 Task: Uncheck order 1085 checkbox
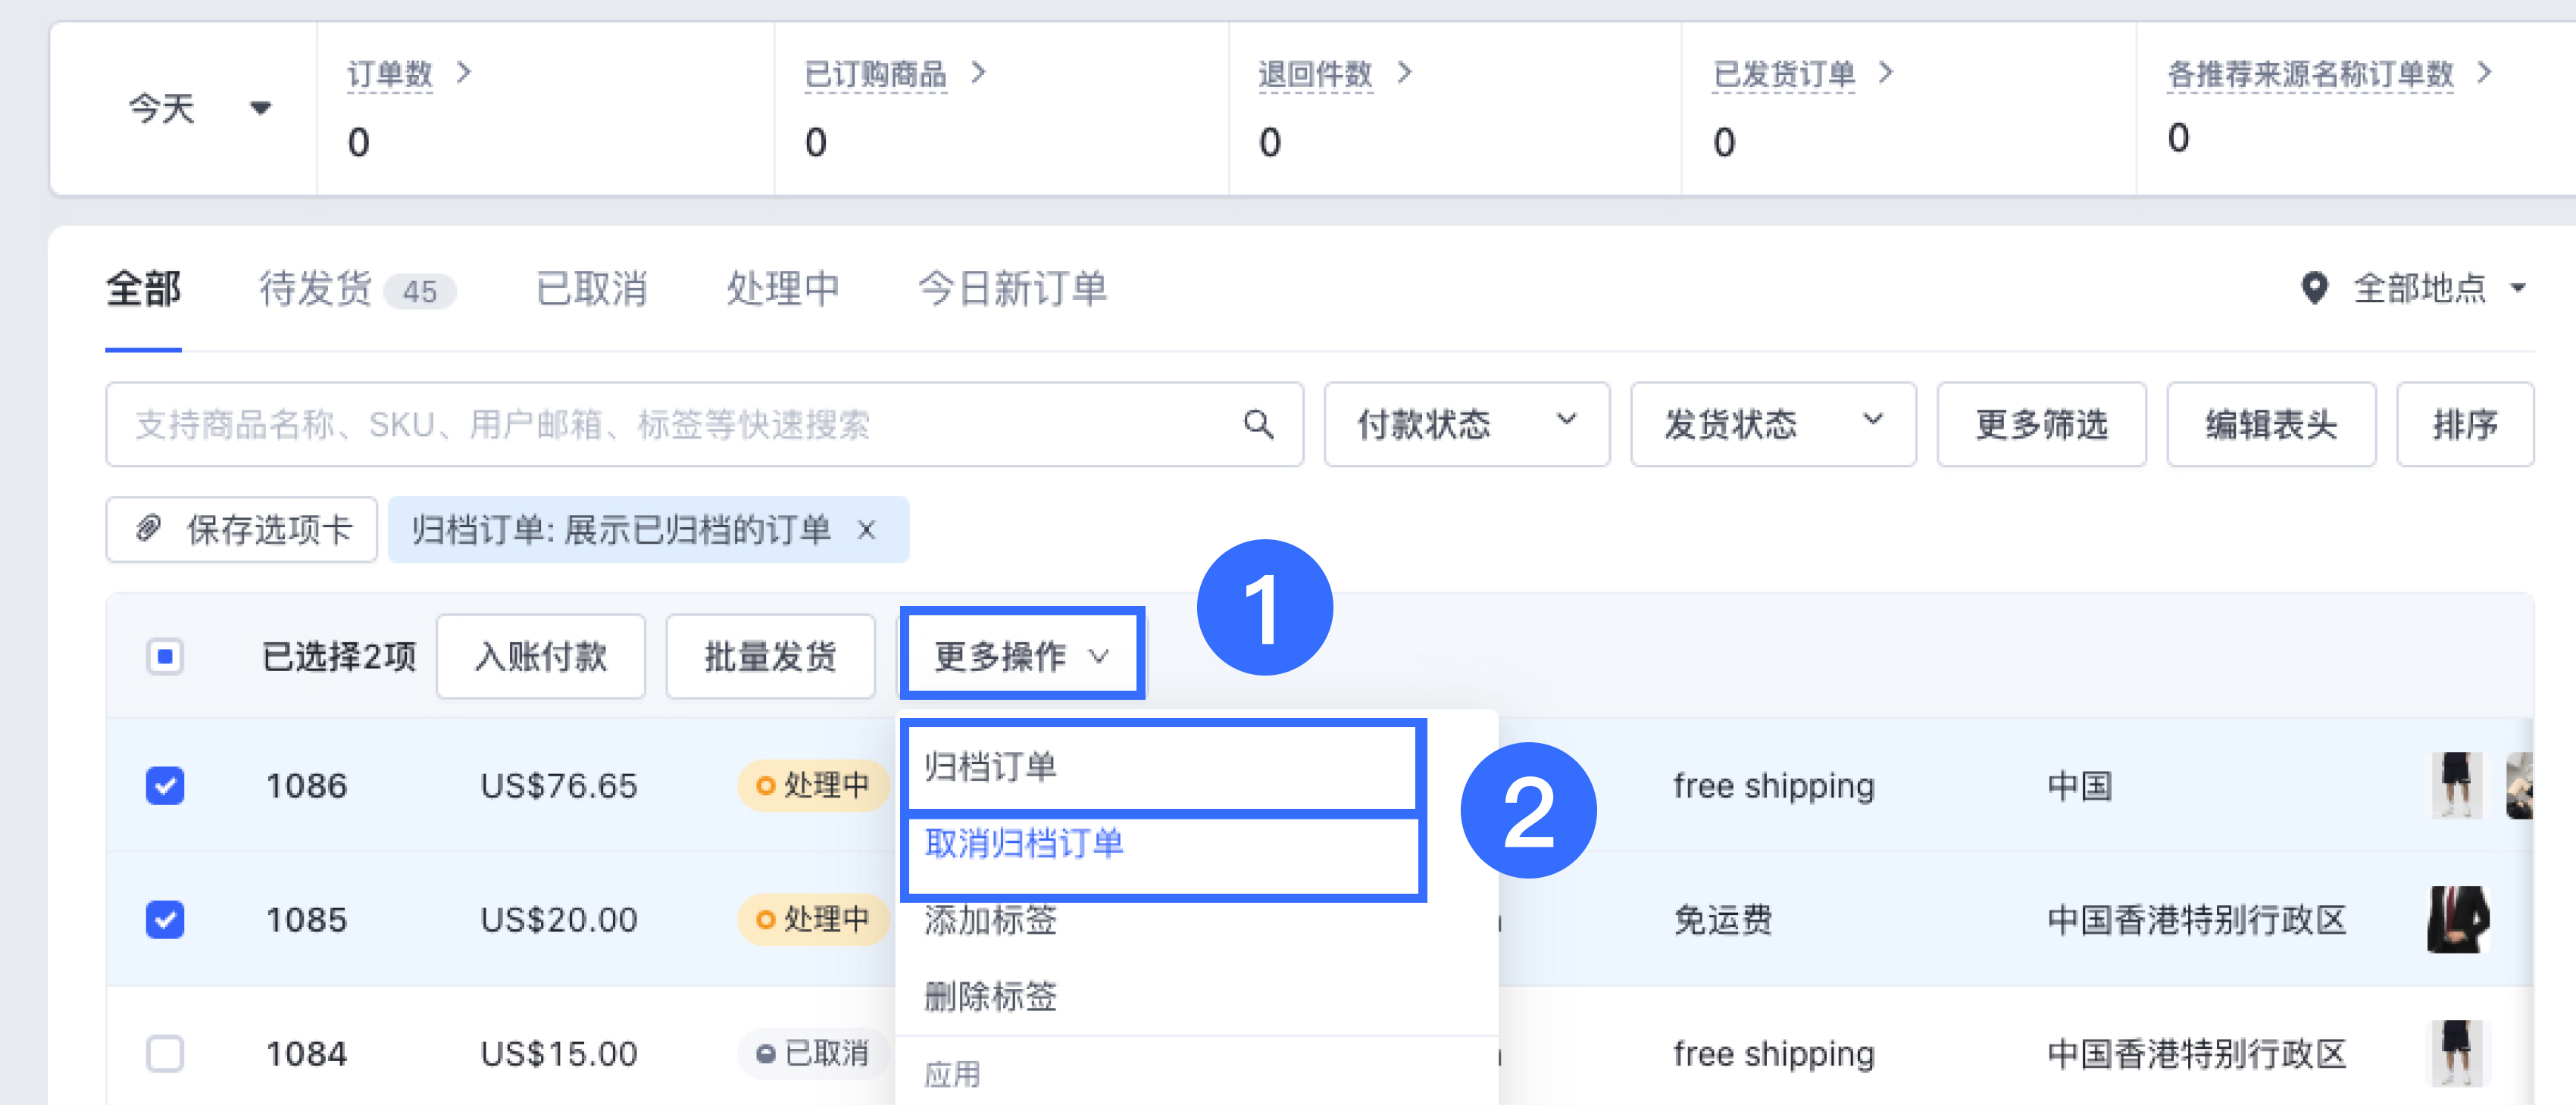tap(165, 919)
